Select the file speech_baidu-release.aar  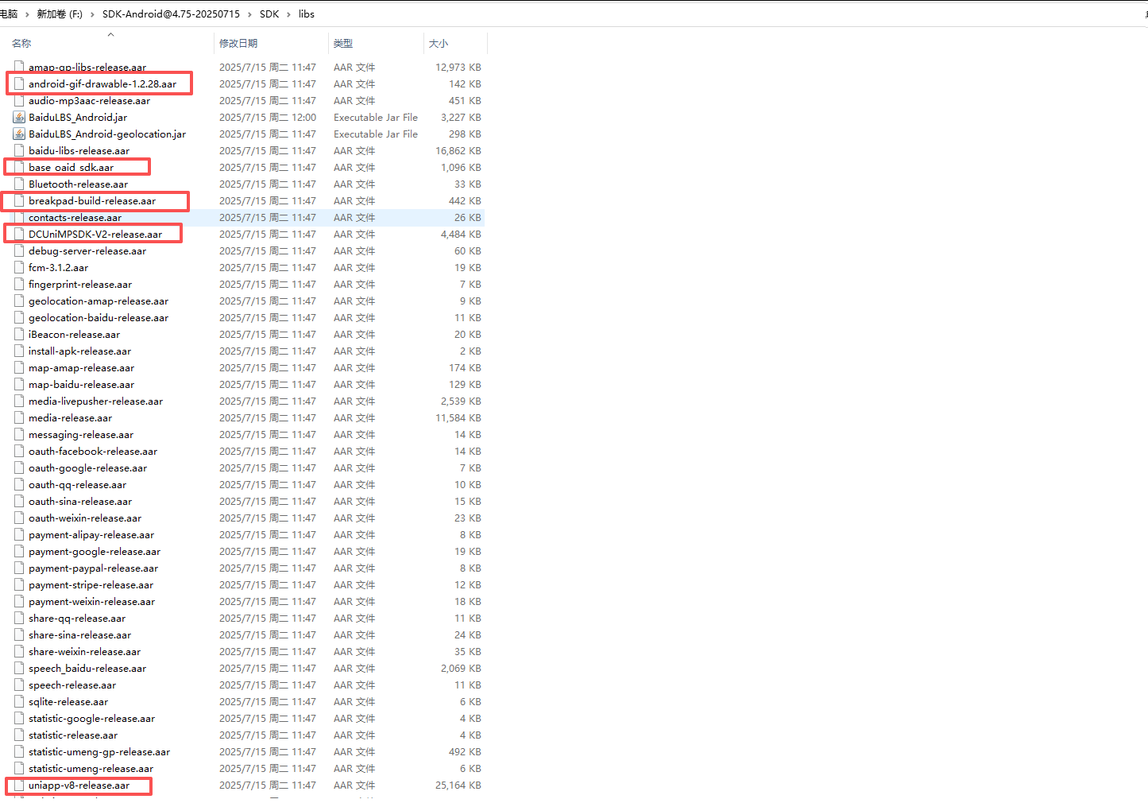pos(87,669)
